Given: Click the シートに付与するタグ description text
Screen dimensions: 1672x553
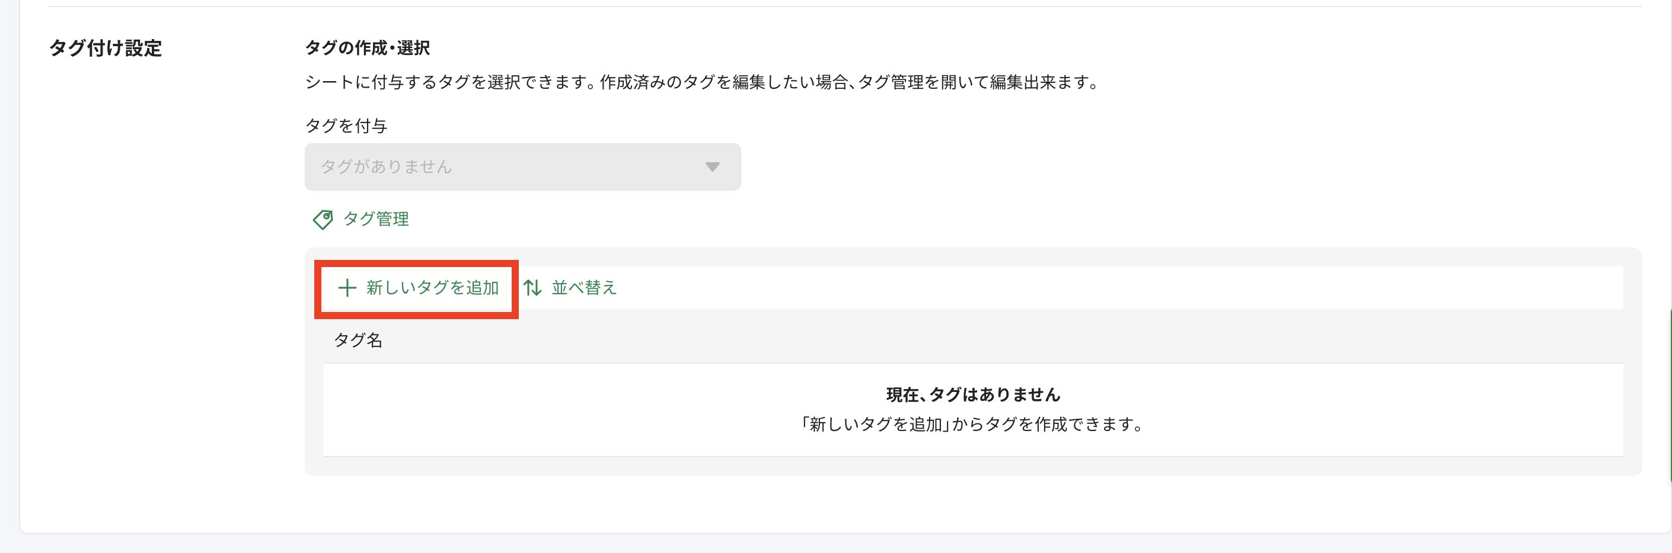Looking at the screenshot, I should [702, 82].
